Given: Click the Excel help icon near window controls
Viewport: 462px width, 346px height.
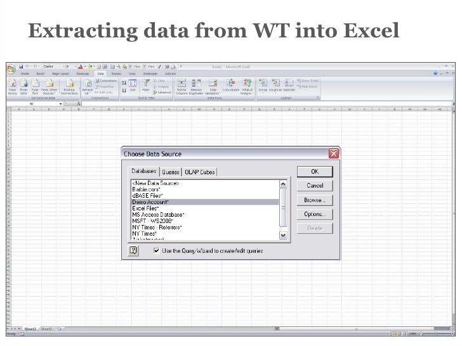Looking at the screenshot, I should (435, 74).
